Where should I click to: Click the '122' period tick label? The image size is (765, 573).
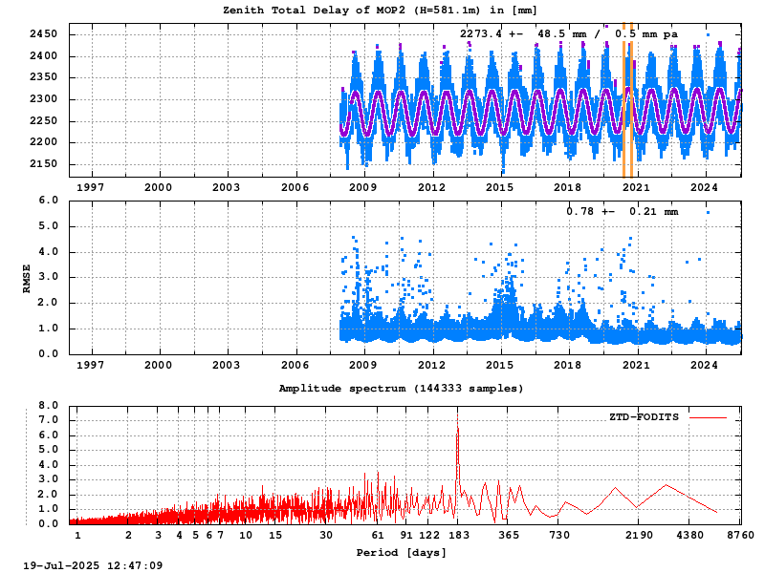click(x=429, y=535)
